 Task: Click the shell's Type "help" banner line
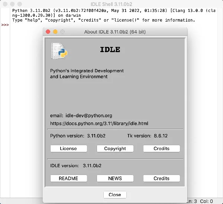104,20
